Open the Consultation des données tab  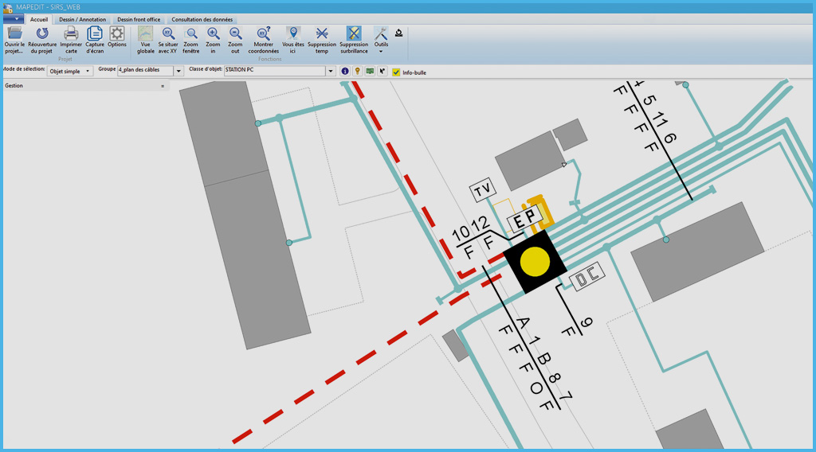(202, 19)
